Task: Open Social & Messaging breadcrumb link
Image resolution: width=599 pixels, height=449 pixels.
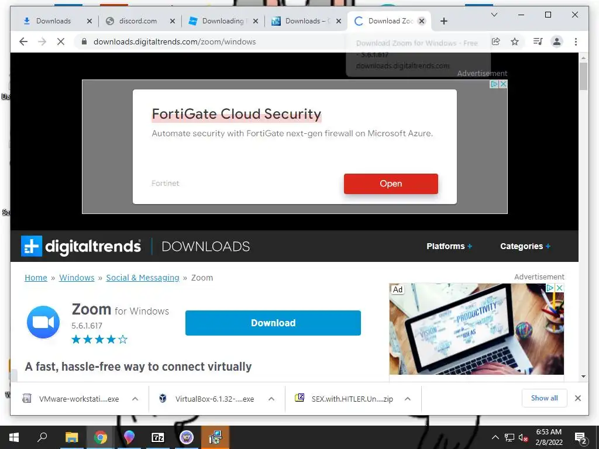Action: click(143, 278)
